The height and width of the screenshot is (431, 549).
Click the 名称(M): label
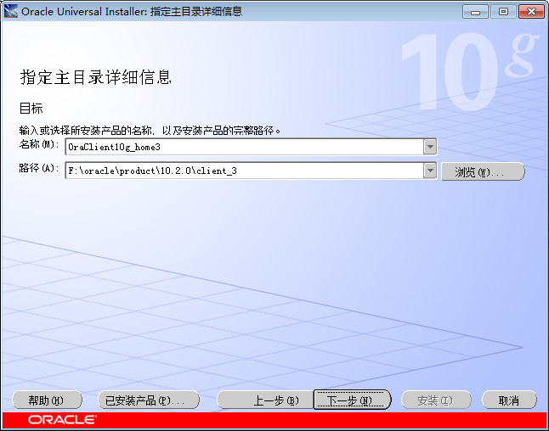coord(39,144)
